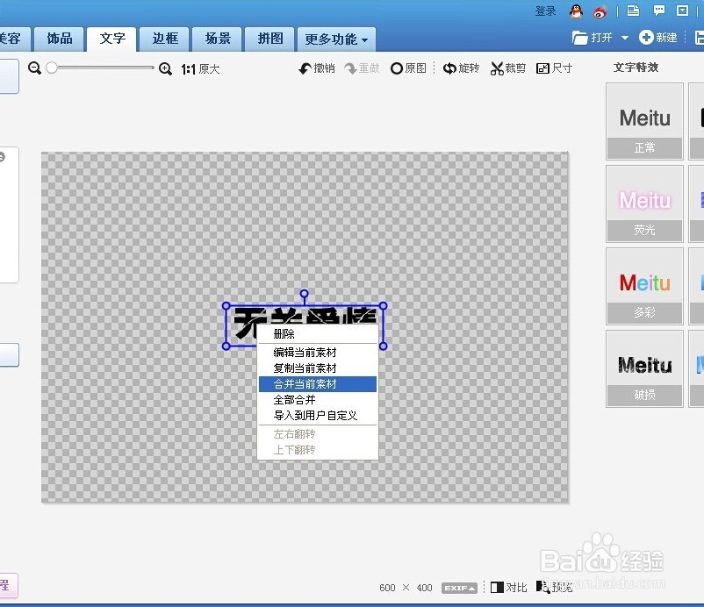Click the Weibo icon

point(600,11)
